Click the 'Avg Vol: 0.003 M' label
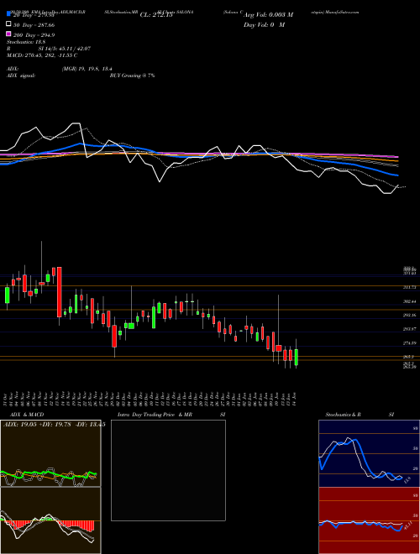This screenshot has width=420, height=554. click(268, 15)
